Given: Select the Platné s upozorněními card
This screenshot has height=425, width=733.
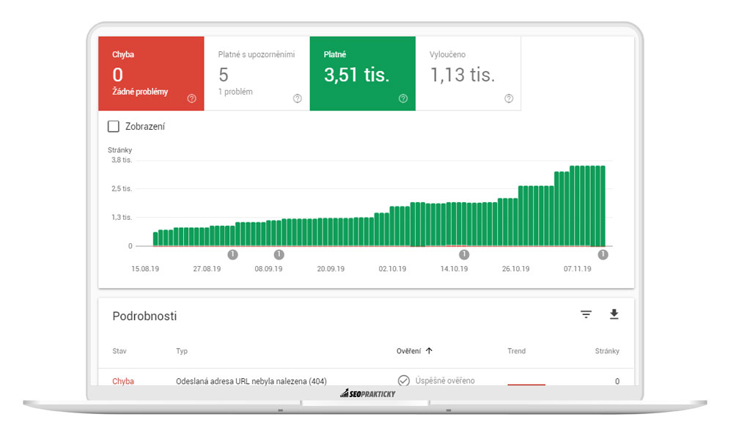Looking at the screenshot, I should (257, 73).
